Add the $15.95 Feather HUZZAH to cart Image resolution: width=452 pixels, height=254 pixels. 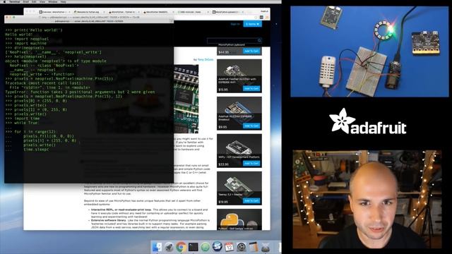pyautogui.click(x=251, y=88)
